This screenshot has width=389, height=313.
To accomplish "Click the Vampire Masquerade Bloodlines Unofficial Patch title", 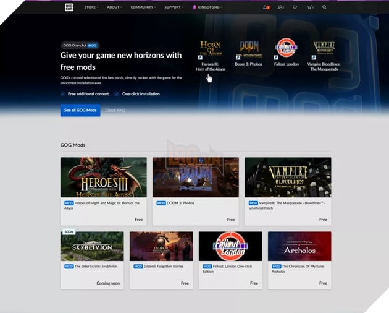I will 287,205.
